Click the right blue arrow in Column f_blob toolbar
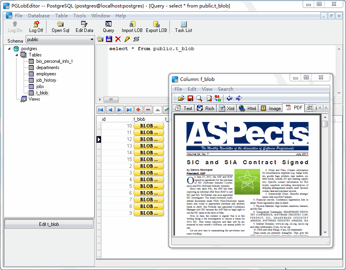Viewport: 346px width, 270px height. click(x=239, y=98)
